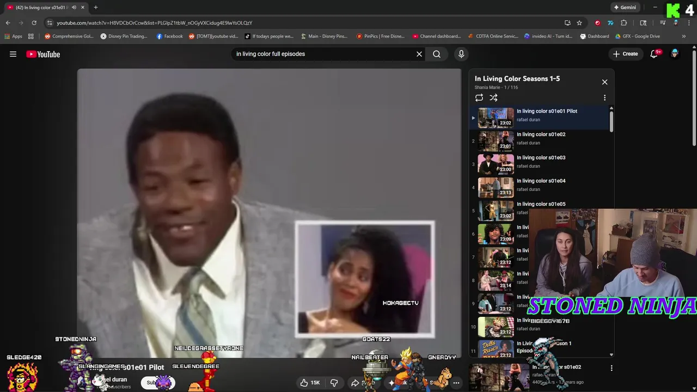The image size is (697, 392).
Task: Open options for suggested s01e02 video
Action: (x=612, y=368)
